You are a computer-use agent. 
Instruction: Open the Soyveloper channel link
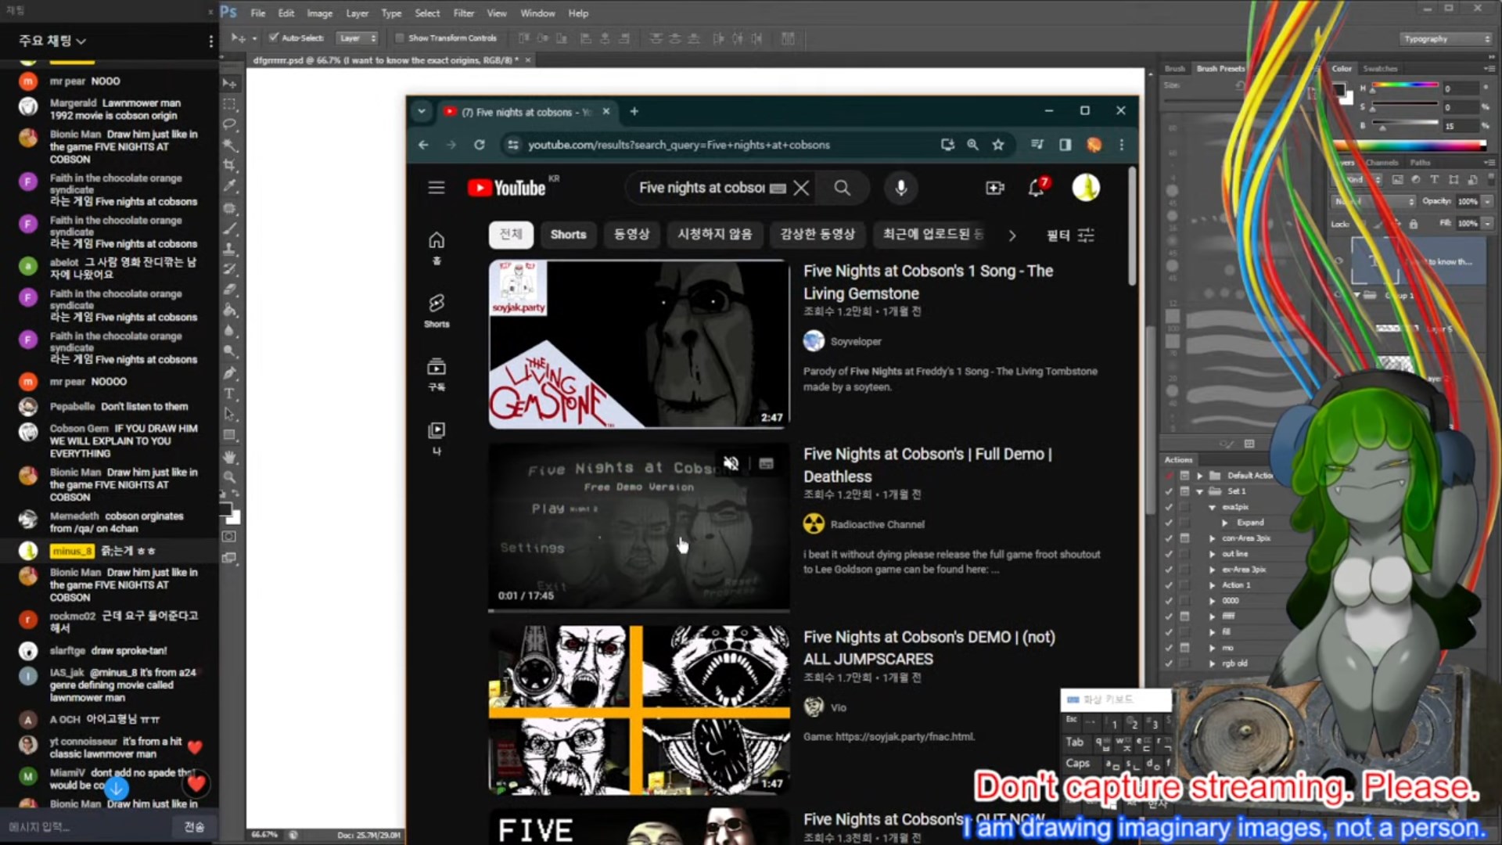click(855, 341)
